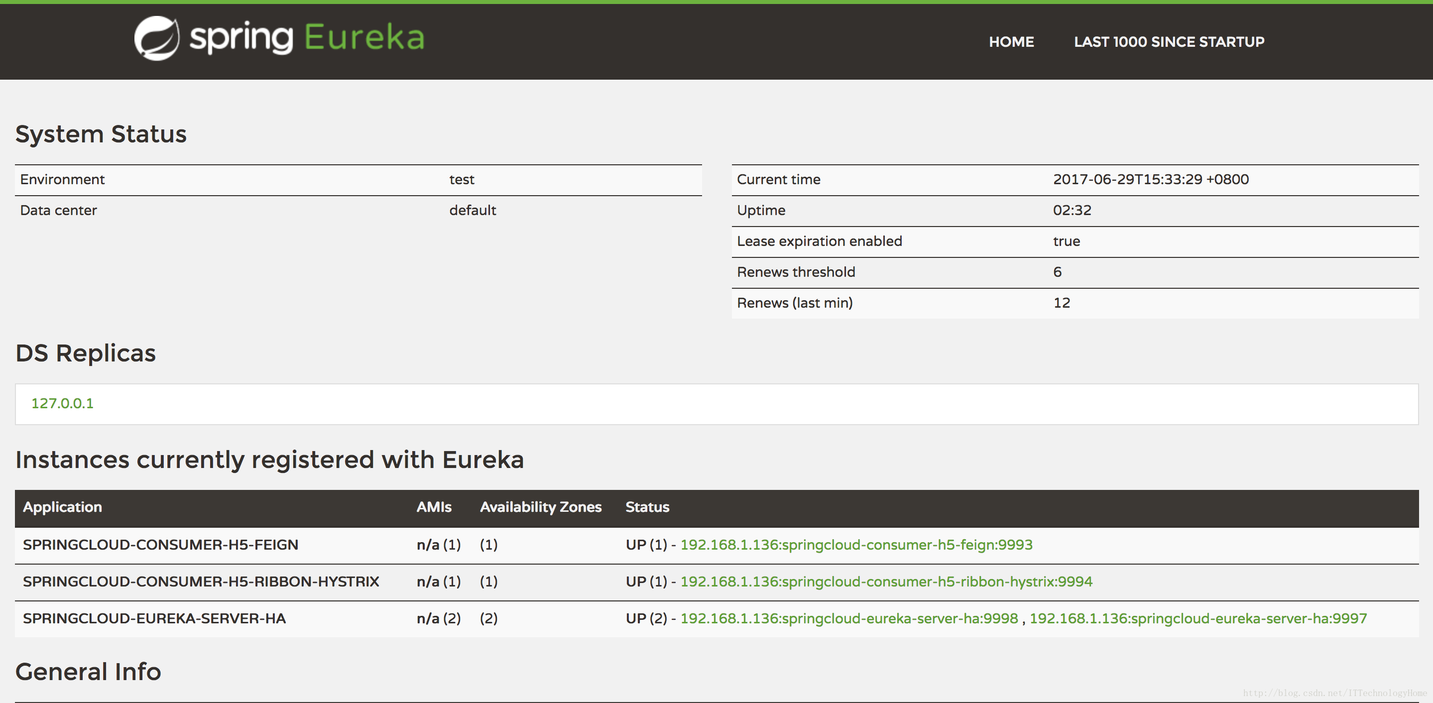Viewport: 1433px width, 703px height.
Task: Select SPRINGCLOUD-CONSUMER-H5-RIBBON-HYSTRIX application name
Action: 201,581
